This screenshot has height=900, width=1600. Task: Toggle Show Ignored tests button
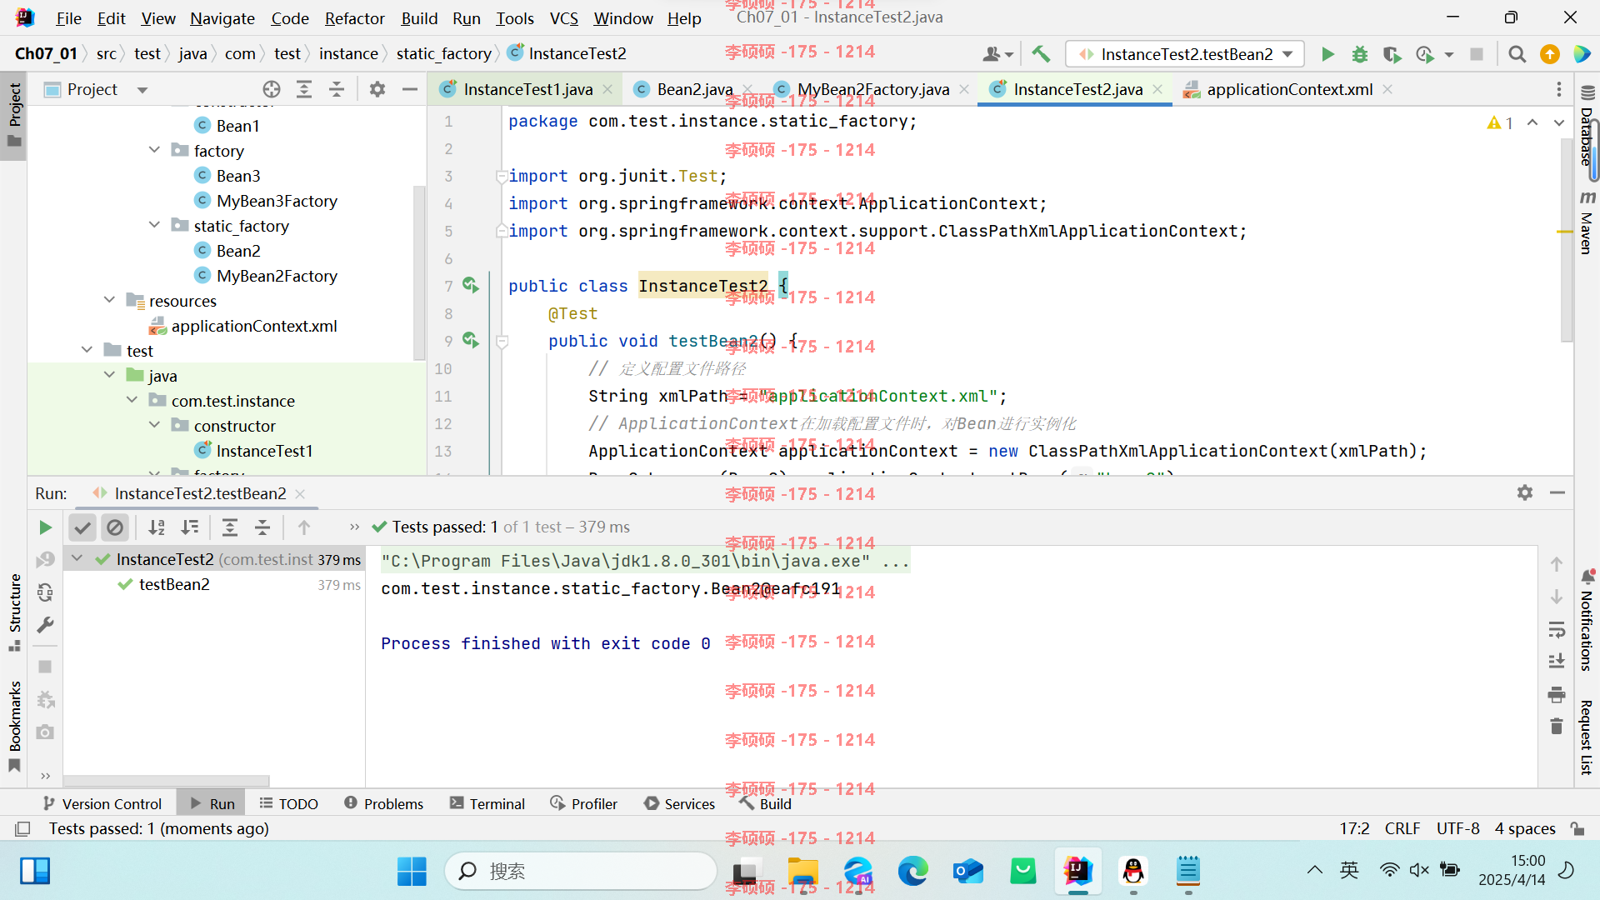click(x=115, y=527)
